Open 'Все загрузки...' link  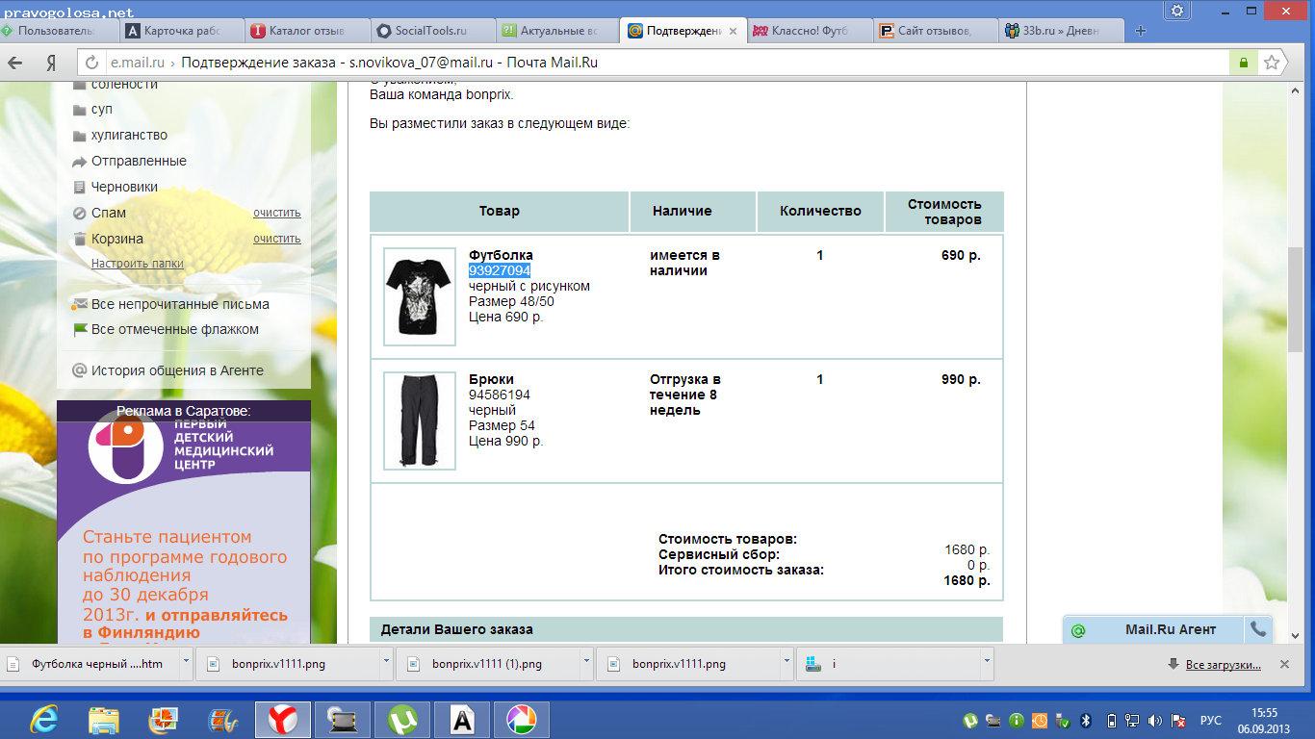(x=1222, y=664)
